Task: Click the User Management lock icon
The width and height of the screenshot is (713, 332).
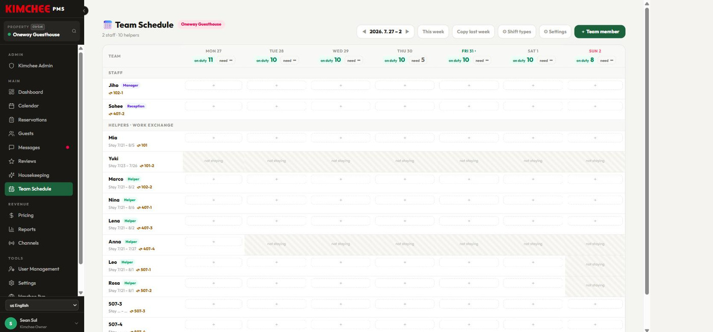Action: pyautogui.click(x=12, y=269)
